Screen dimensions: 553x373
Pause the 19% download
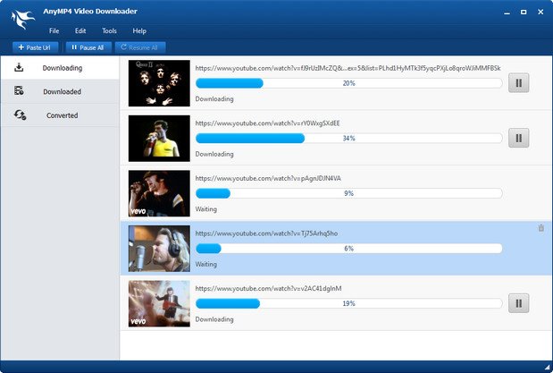[x=518, y=303]
